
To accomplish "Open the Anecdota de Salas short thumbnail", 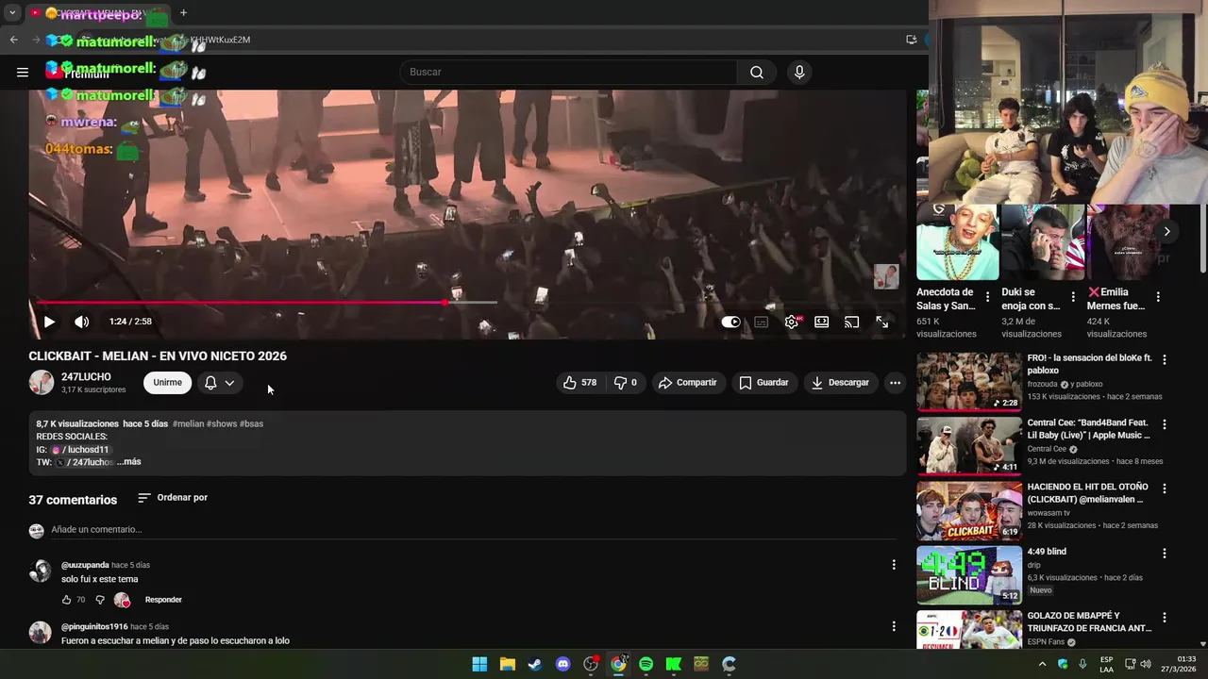I will coord(957,242).
